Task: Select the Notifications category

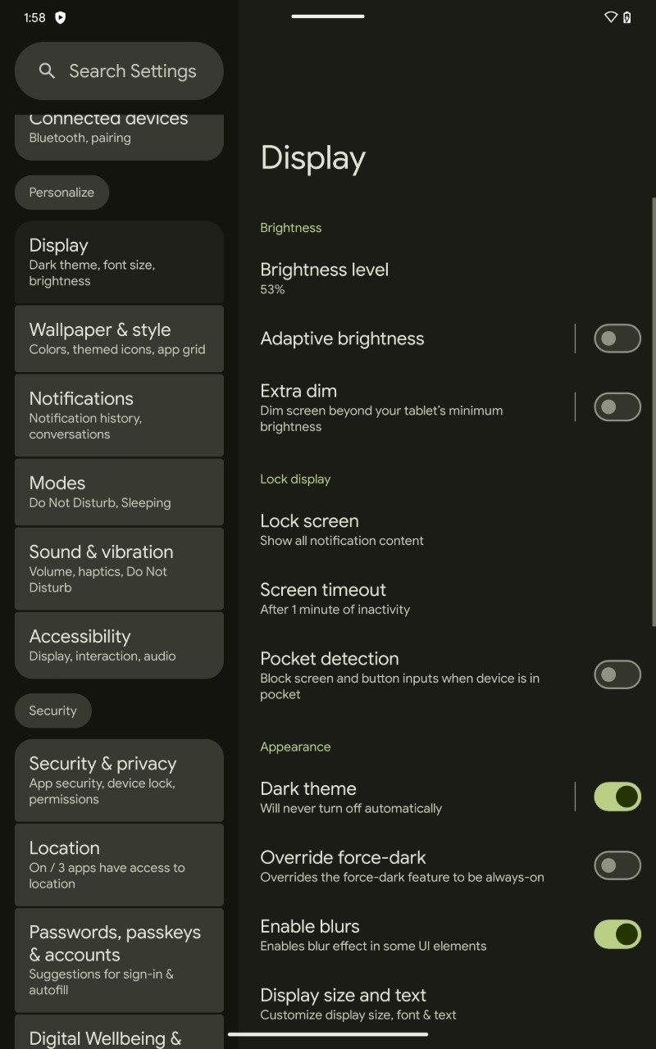Action: pos(119,416)
